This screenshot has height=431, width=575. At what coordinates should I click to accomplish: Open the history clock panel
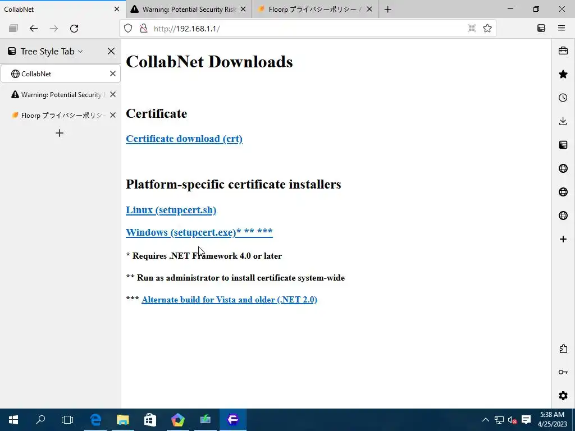coord(563,98)
